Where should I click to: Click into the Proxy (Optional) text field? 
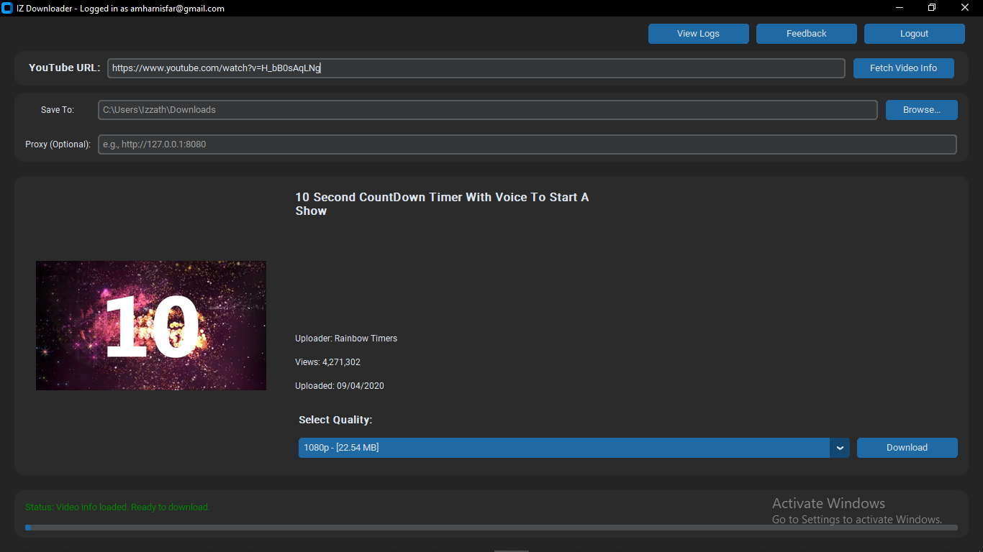click(527, 144)
